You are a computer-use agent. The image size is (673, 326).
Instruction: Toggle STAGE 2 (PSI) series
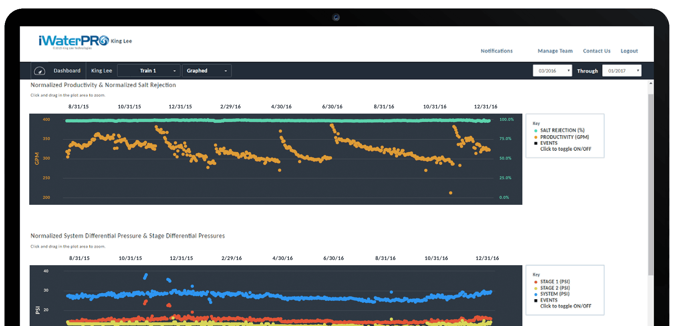click(555, 288)
